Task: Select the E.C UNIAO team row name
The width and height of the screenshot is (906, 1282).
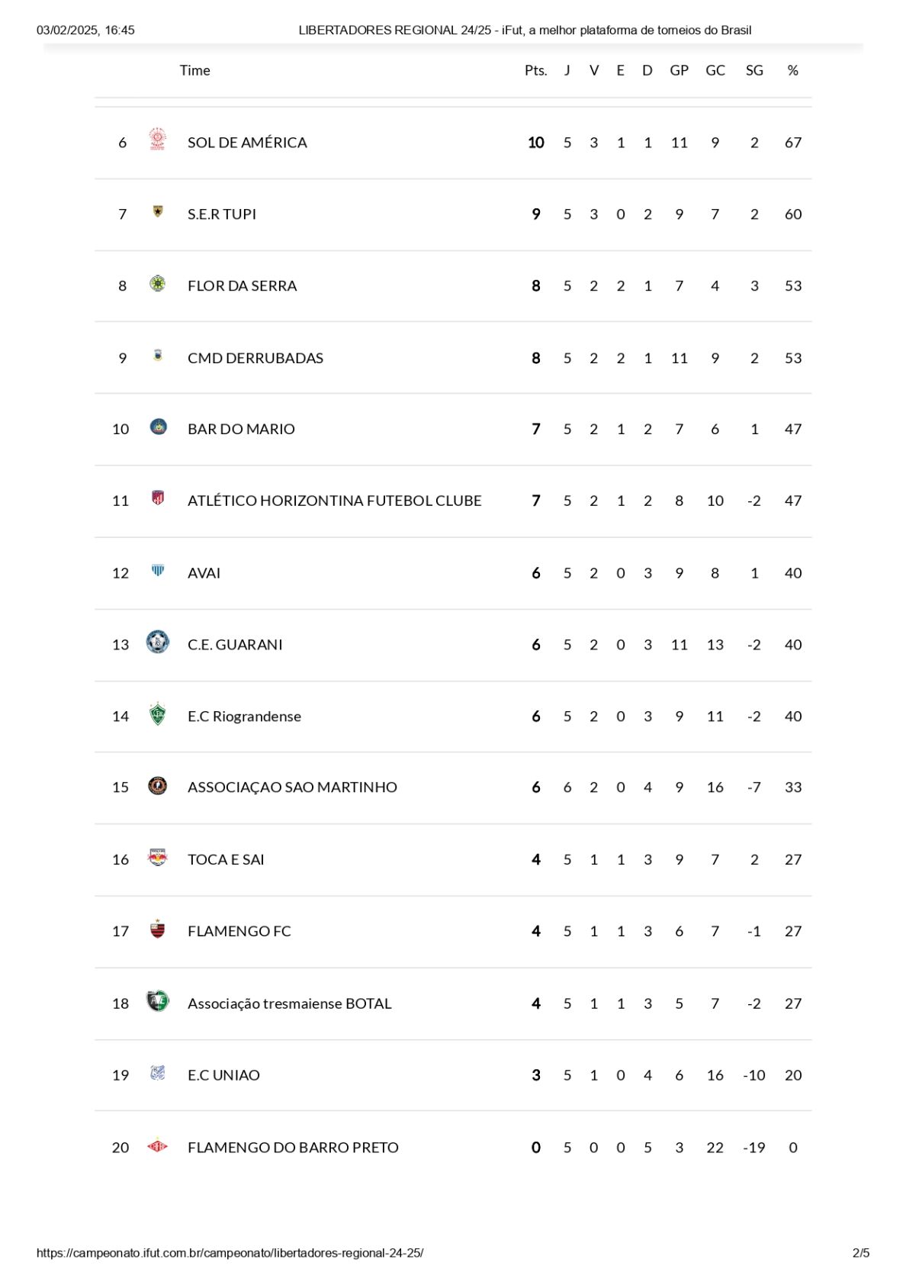Action: click(223, 1075)
